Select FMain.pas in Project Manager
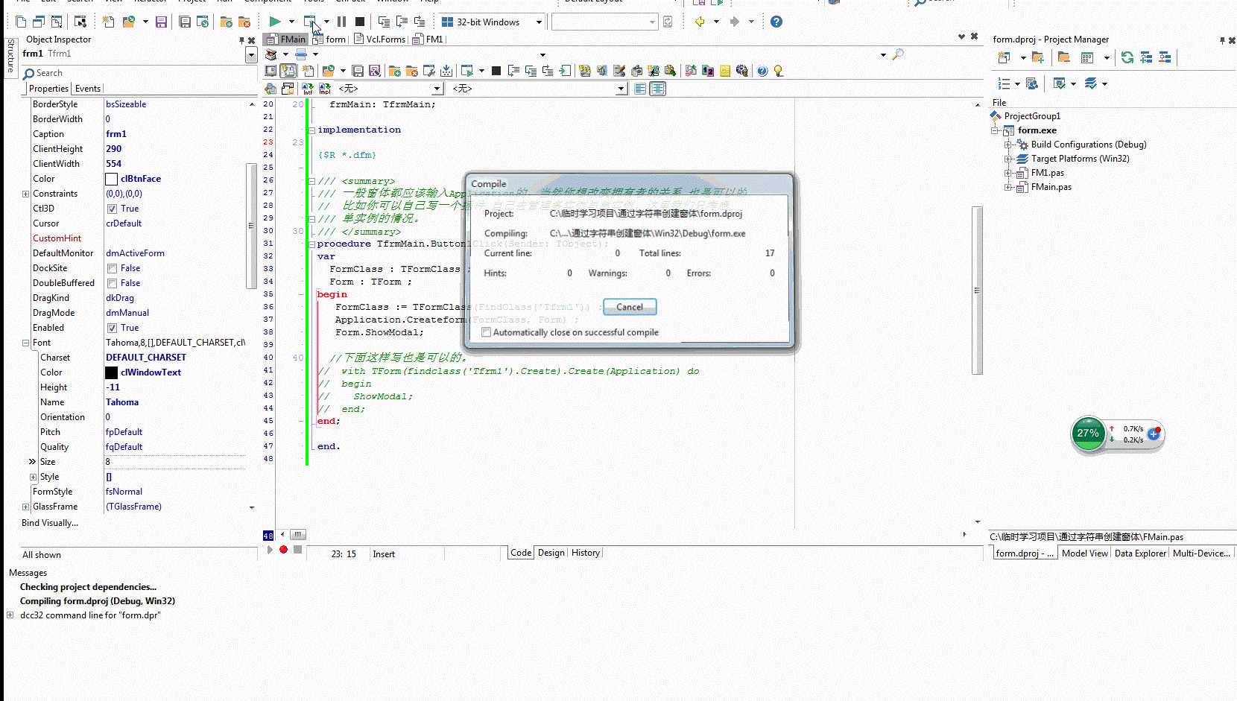The width and height of the screenshot is (1237, 701). tap(1051, 187)
